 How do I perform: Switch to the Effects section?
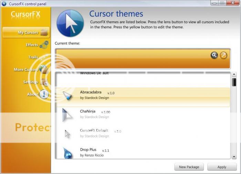tap(32, 45)
